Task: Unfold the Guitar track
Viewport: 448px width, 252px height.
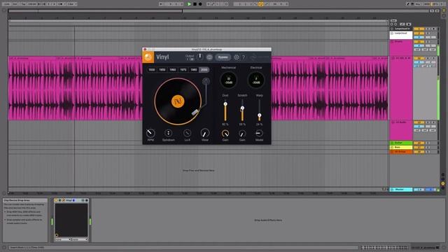Action: [x=392, y=143]
